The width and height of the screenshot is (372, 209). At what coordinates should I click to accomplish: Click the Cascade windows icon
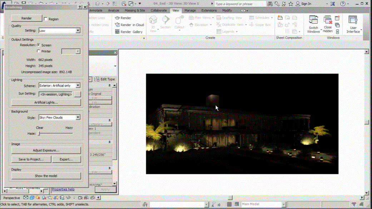click(337, 25)
